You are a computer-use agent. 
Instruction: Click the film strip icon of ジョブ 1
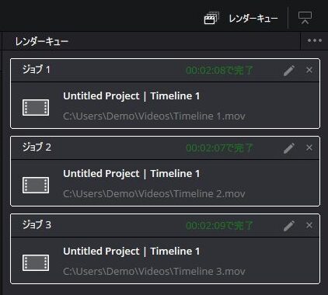36,107
